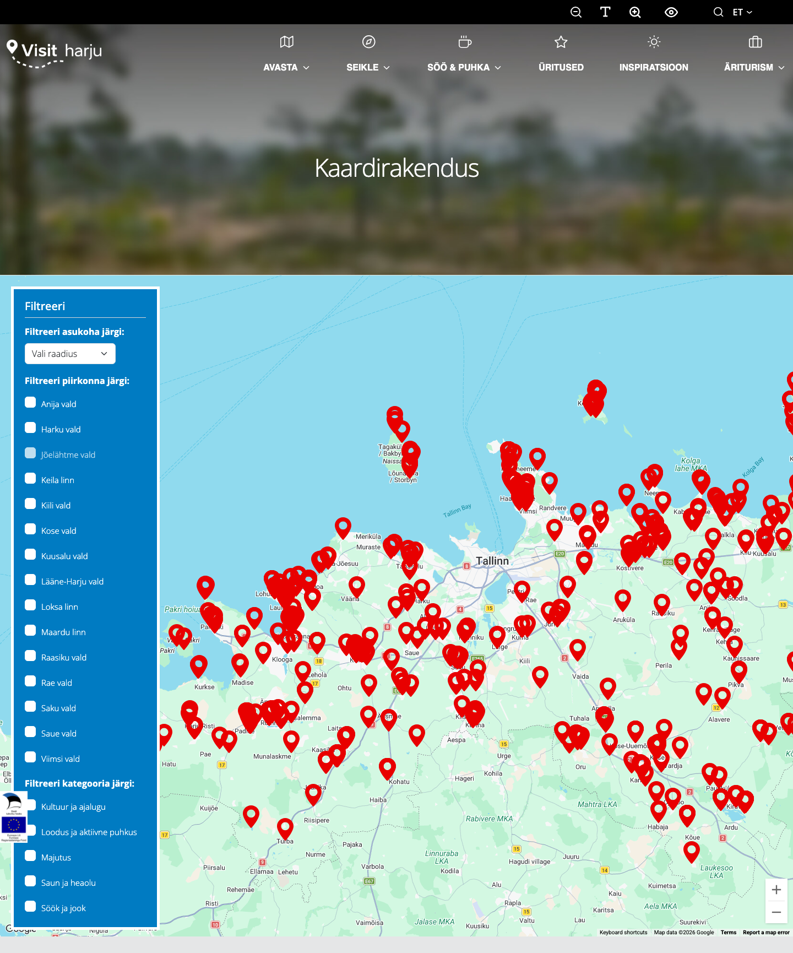Go to ÜRITUSED page
Screen dimensions: 793x953
[561, 67]
